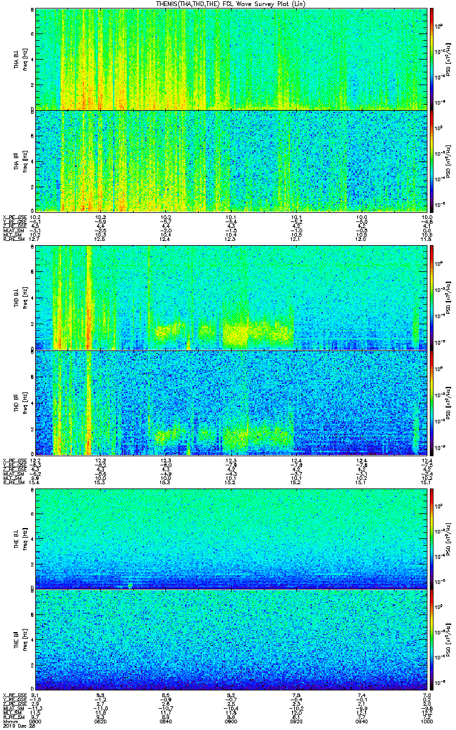Screen dimensions: 456x730
Task: Select the 'THA Bll' y-axis label
Action: pos(16,161)
